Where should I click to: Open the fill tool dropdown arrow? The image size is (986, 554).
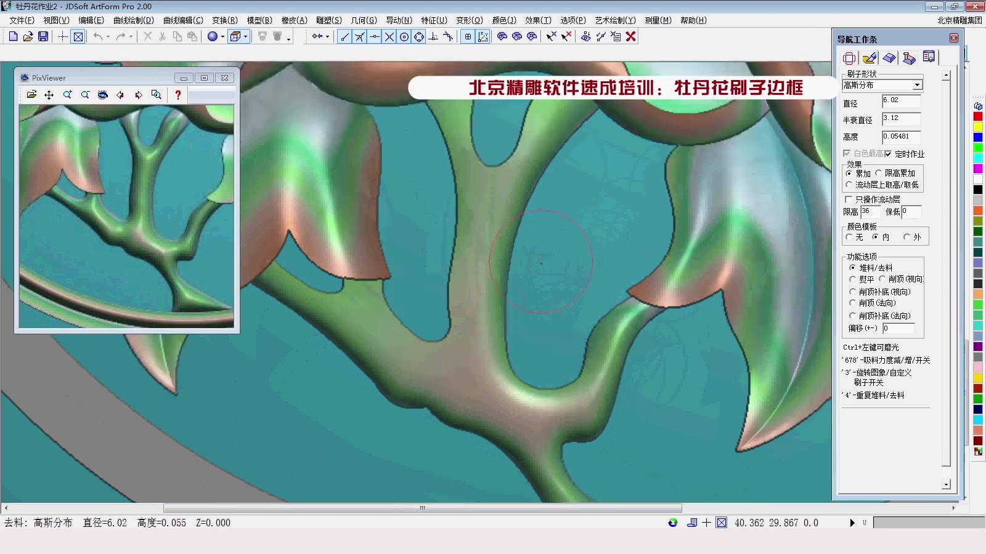(222, 36)
